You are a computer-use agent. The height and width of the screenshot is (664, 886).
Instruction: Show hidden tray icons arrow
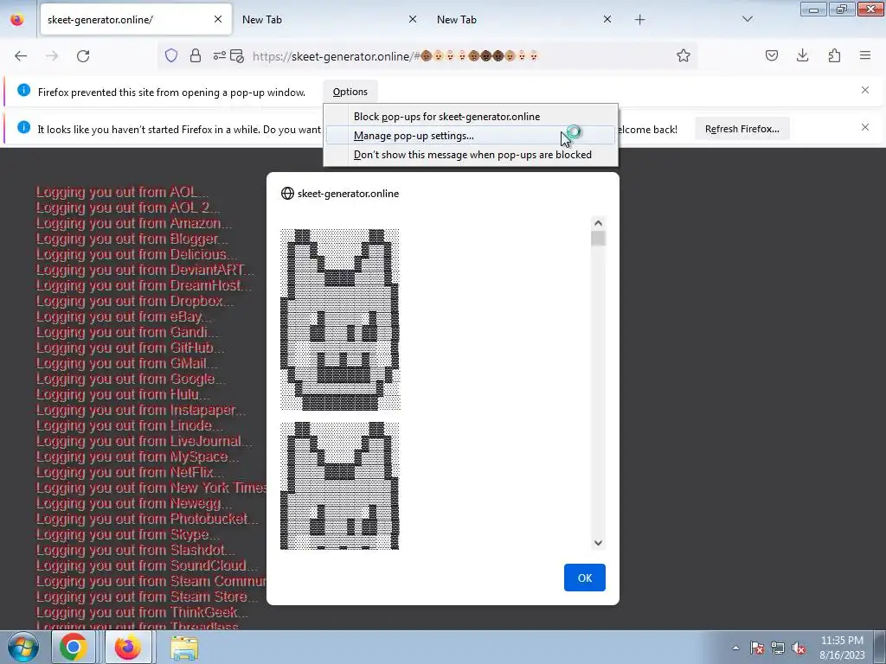pyautogui.click(x=735, y=648)
